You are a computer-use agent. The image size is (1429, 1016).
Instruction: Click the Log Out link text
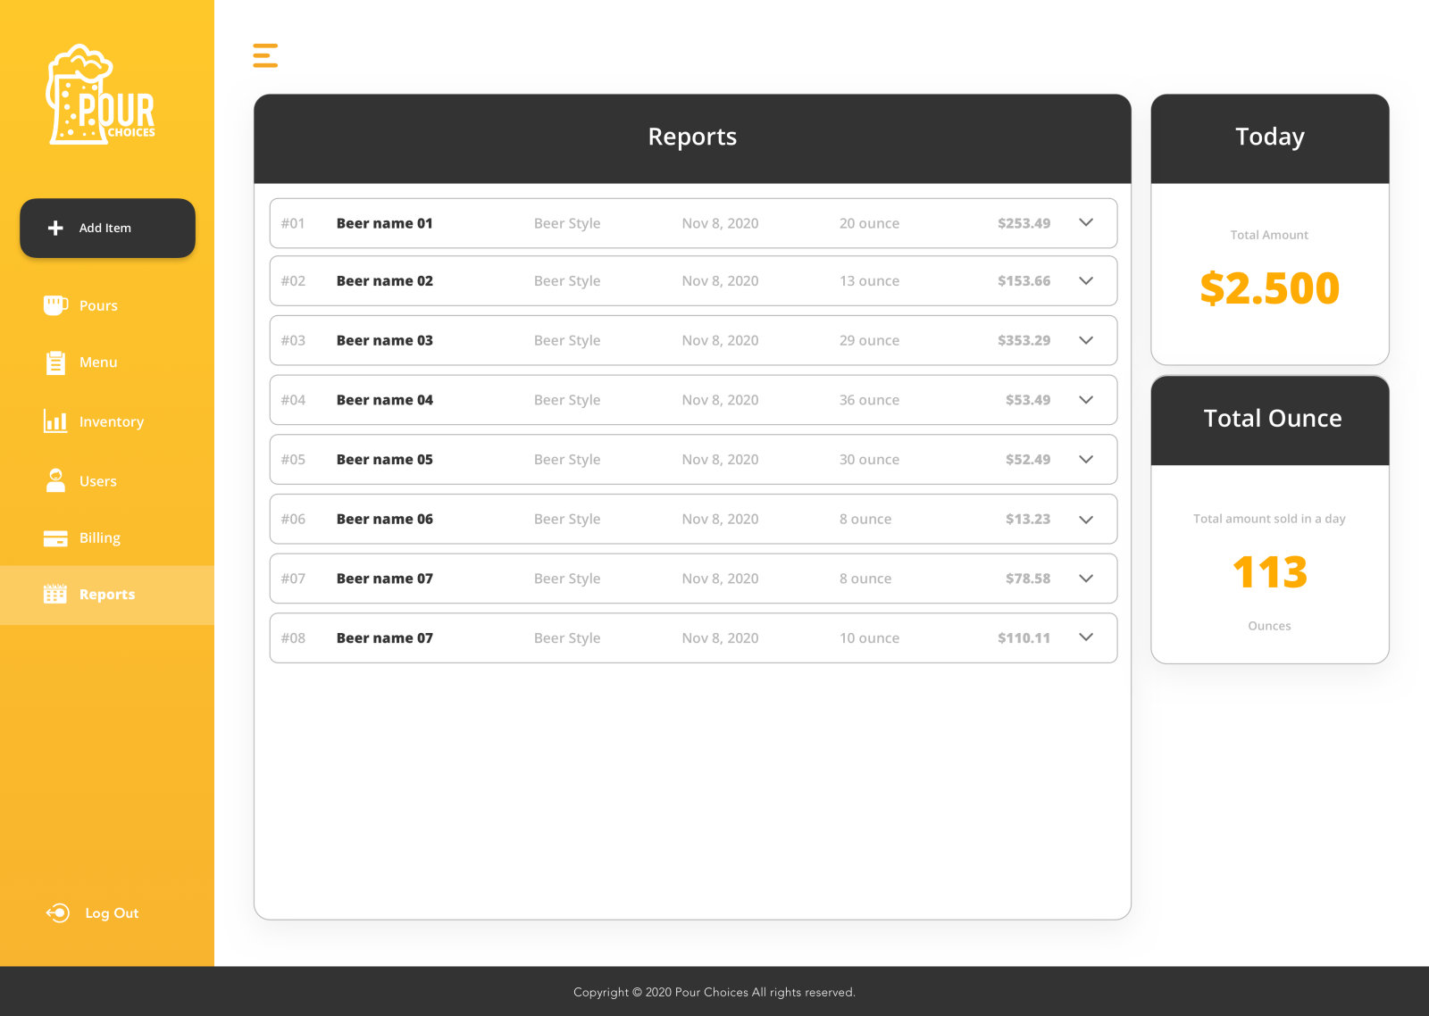click(x=112, y=912)
